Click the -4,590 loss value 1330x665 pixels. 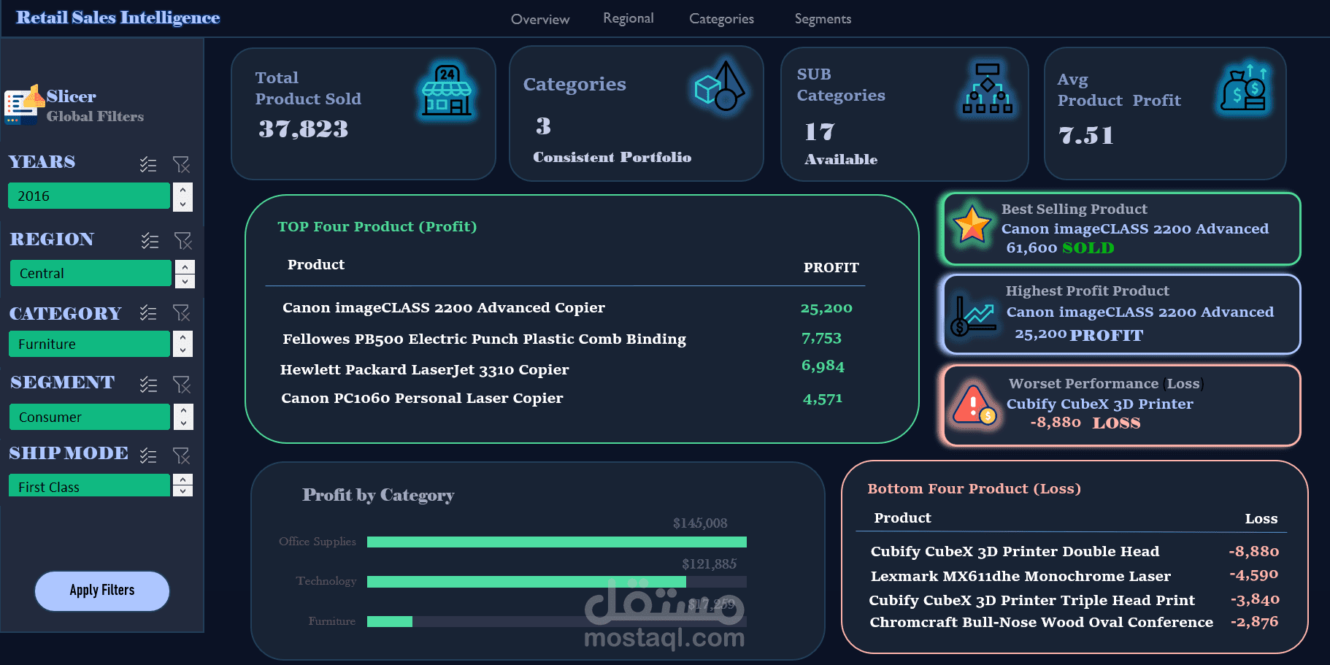pyautogui.click(x=1253, y=574)
